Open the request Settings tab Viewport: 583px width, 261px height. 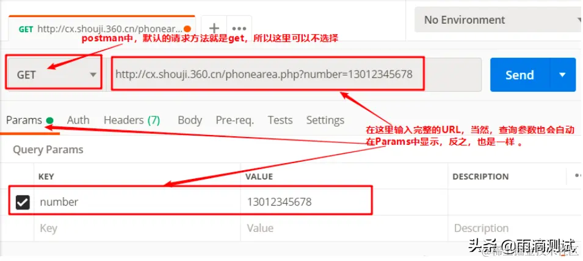tap(325, 120)
